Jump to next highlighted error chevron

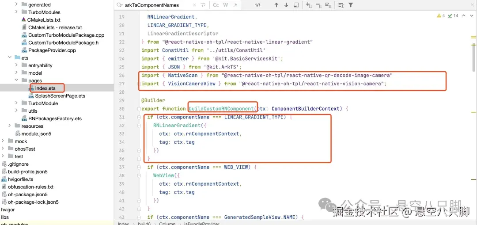pyautogui.click(x=471, y=15)
